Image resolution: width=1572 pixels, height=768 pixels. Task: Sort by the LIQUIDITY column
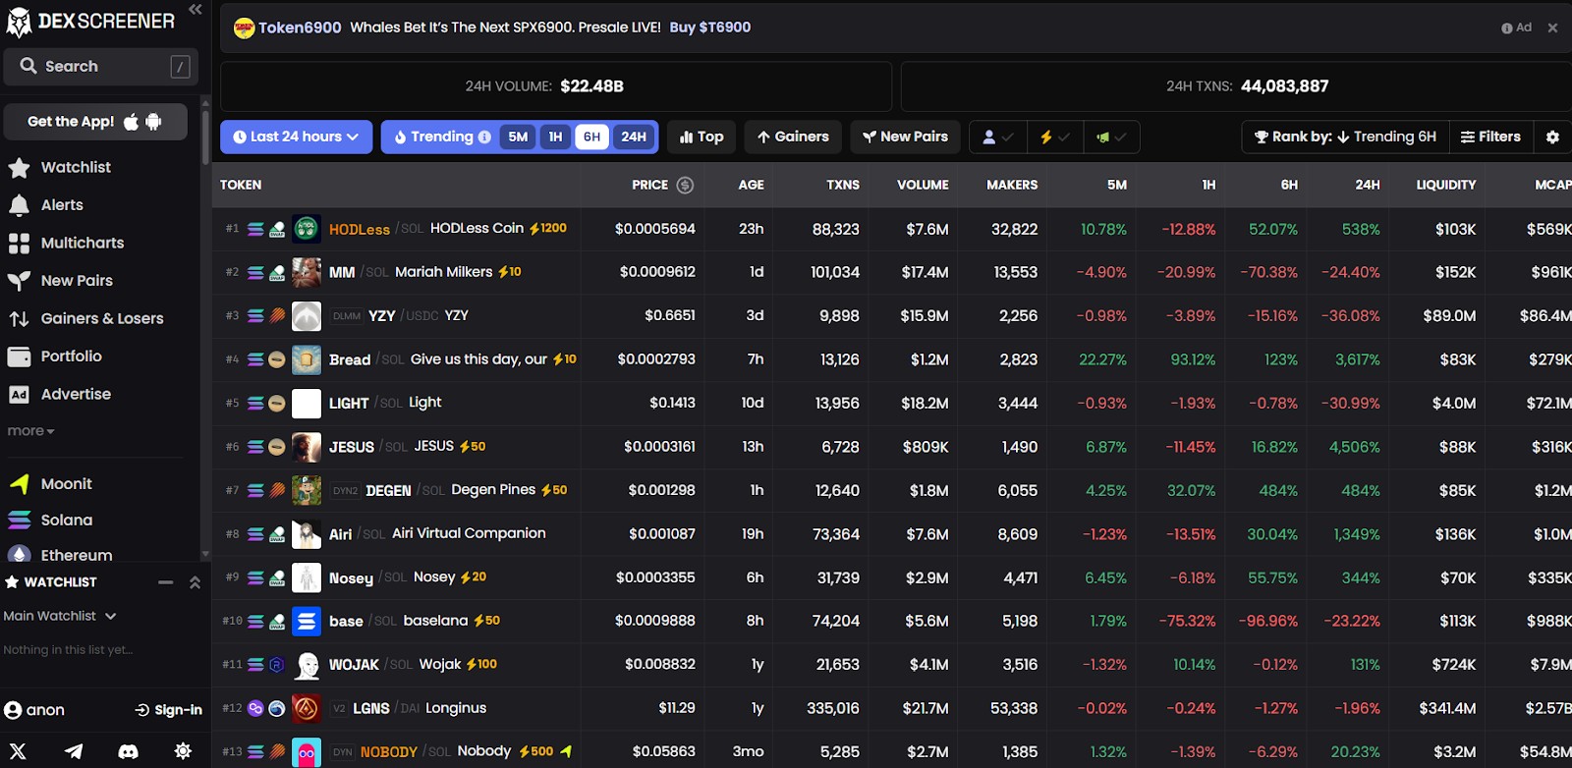tap(1445, 185)
